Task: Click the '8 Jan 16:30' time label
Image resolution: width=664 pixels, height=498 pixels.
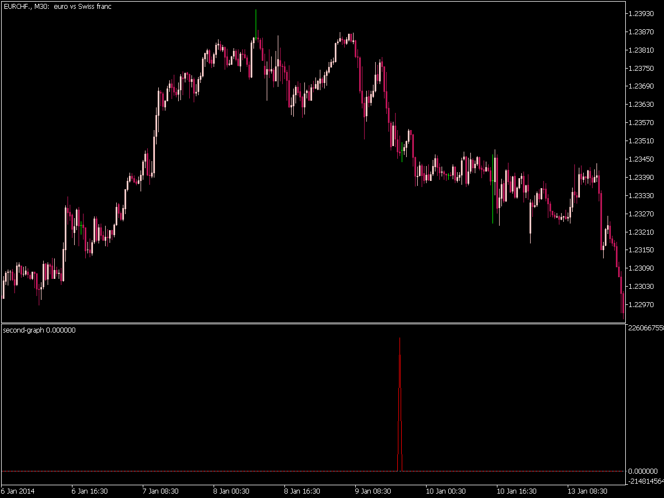Action: pos(302,491)
